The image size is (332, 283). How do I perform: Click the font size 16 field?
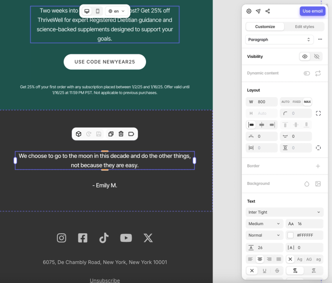click(304, 224)
